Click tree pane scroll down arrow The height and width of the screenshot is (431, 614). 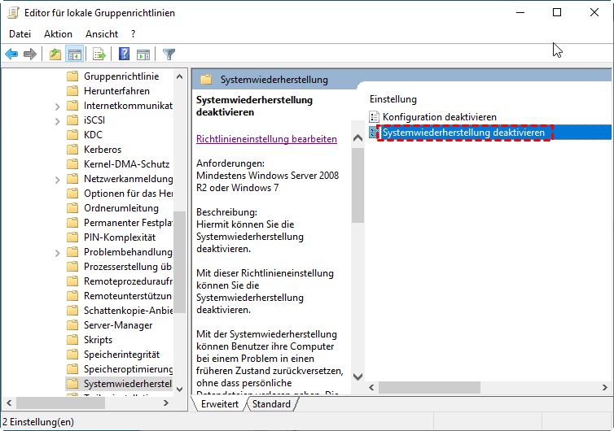click(180, 390)
